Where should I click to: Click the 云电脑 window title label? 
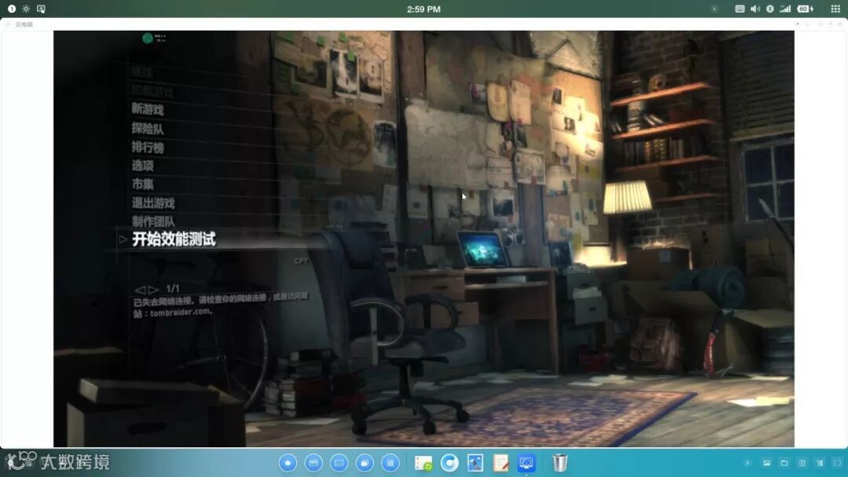click(x=24, y=24)
